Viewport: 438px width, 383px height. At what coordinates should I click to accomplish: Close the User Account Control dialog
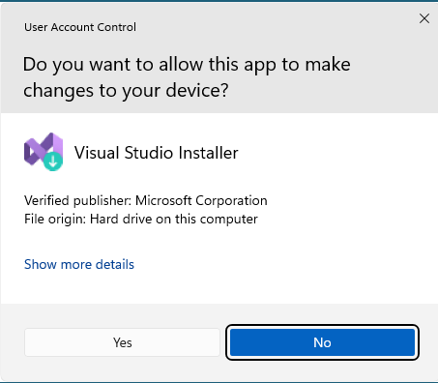pos(424,18)
